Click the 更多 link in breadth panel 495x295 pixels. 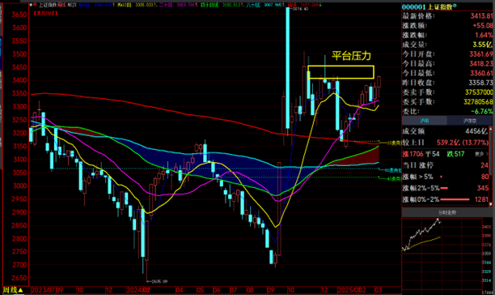click(x=480, y=154)
